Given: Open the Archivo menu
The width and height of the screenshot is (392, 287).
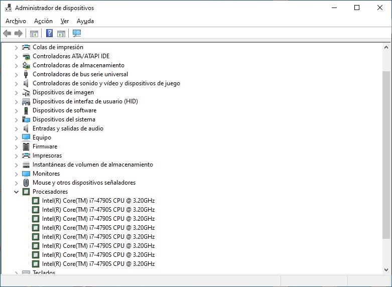Looking at the screenshot, I should [x=16, y=21].
